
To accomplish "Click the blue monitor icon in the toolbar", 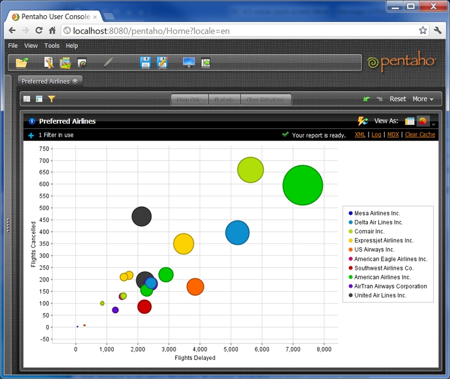I will pyautogui.click(x=189, y=62).
